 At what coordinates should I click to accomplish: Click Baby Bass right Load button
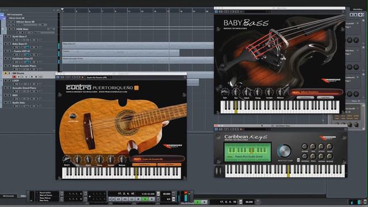[x=325, y=97]
